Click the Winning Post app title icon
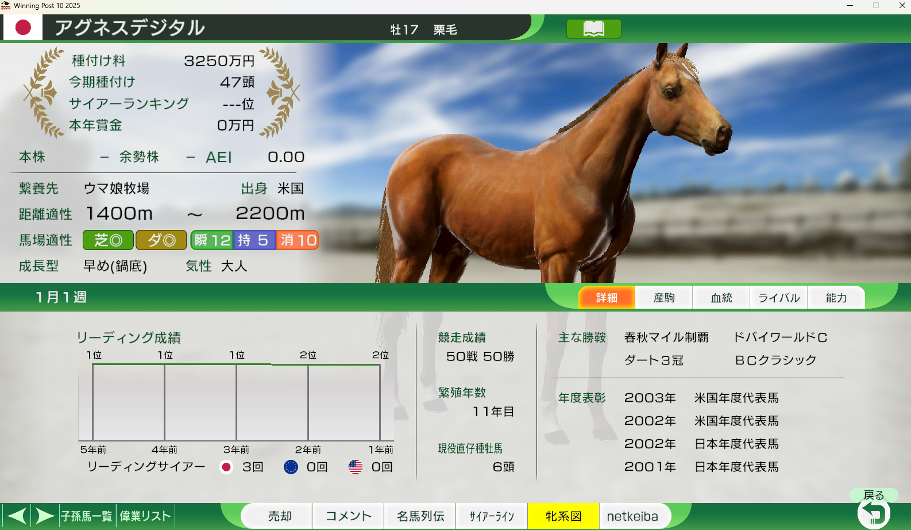The width and height of the screenshot is (911, 530). 6,6
